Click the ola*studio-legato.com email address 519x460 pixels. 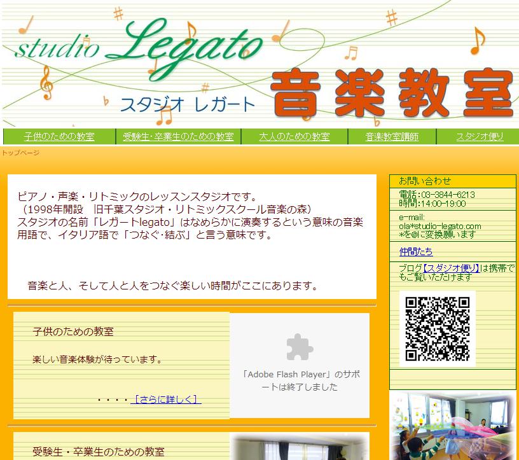coord(439,226)
